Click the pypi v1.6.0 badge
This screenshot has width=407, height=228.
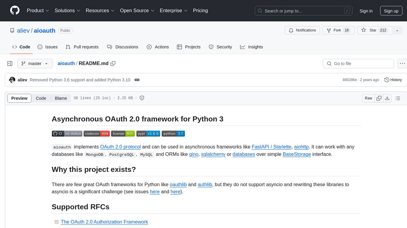pyautogui.click(x=148, y=134)
